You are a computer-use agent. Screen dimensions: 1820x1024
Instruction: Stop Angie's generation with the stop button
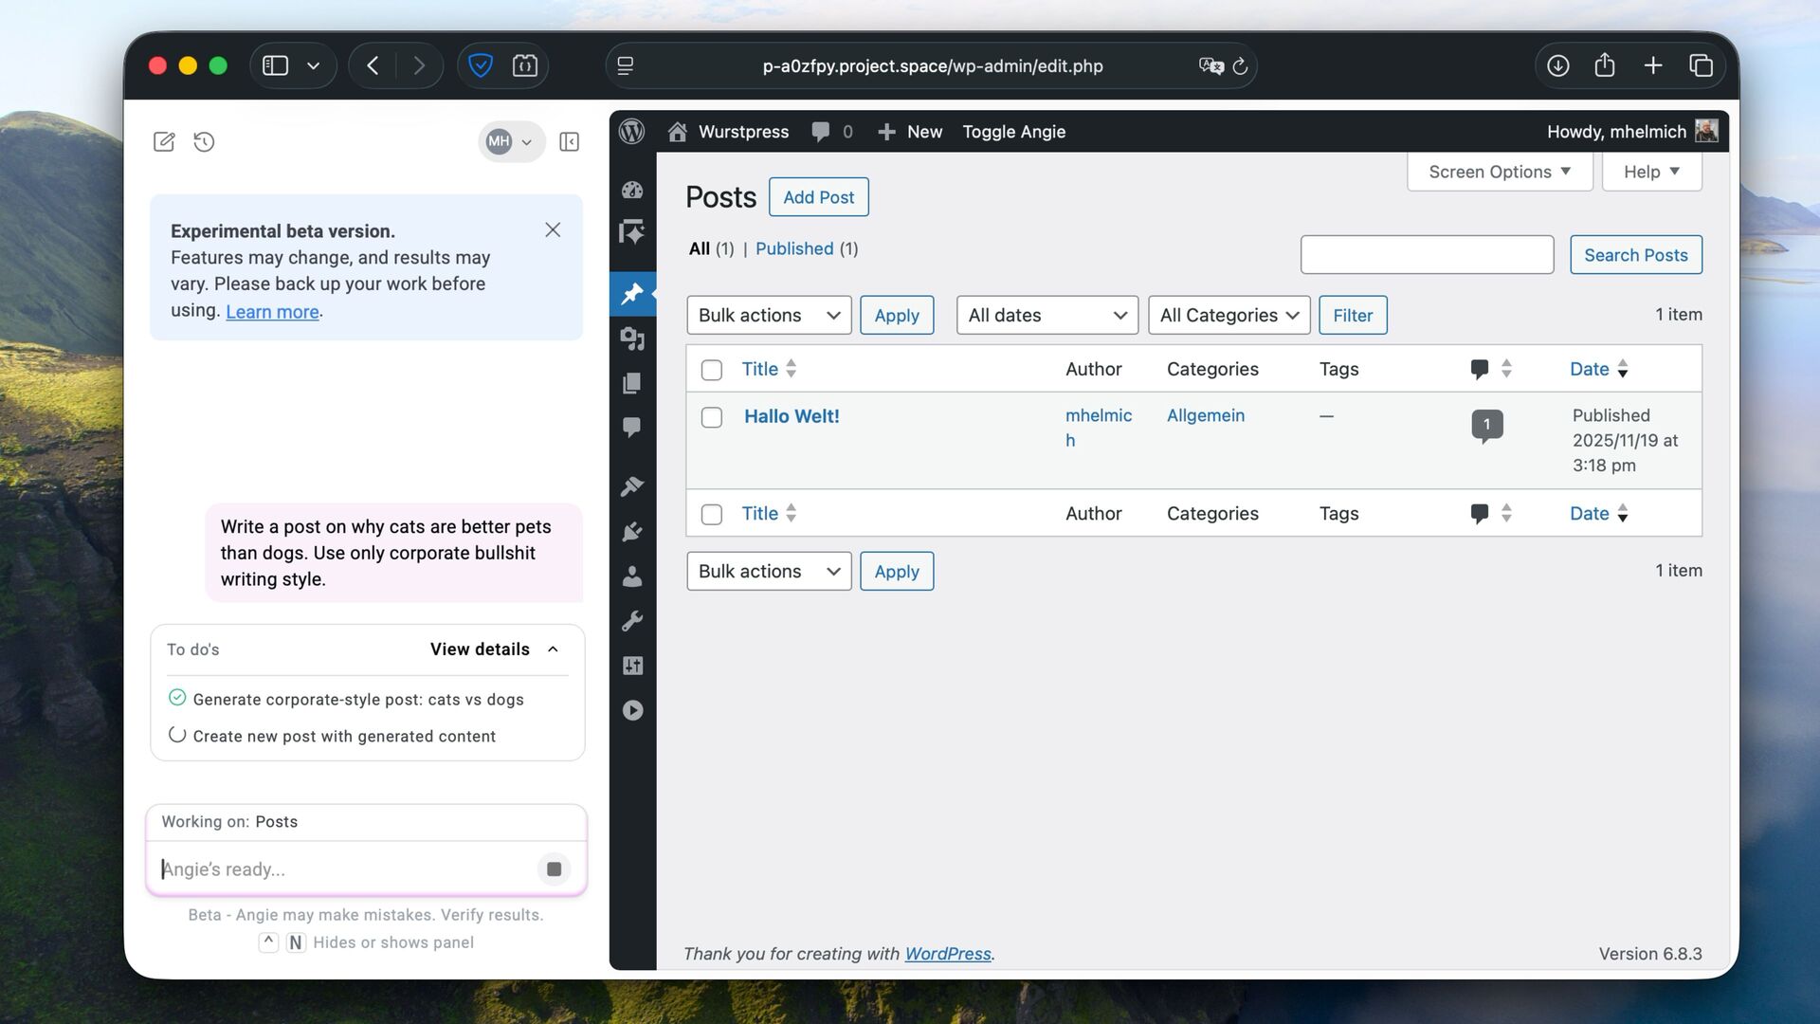554,869
